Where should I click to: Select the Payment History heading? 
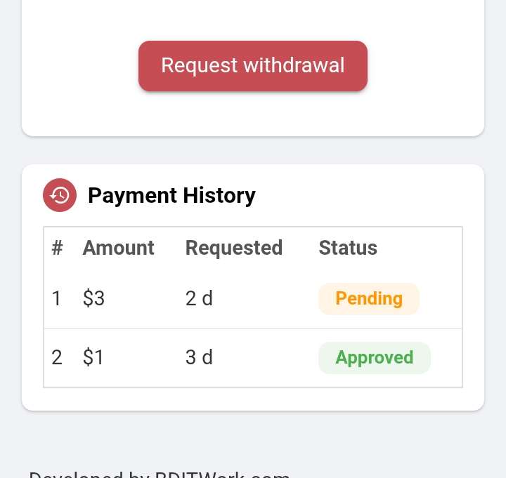pos(171,195)
